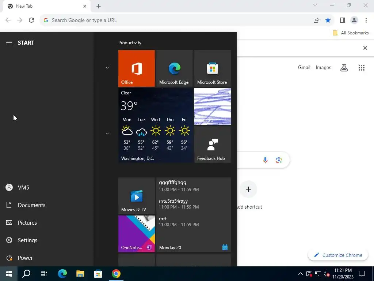
Task: Open a new Chrome tab with plus
Action: coord(99,7)
